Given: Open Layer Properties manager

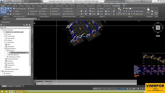Looking at the screenshot, I should tap(119, 11).
